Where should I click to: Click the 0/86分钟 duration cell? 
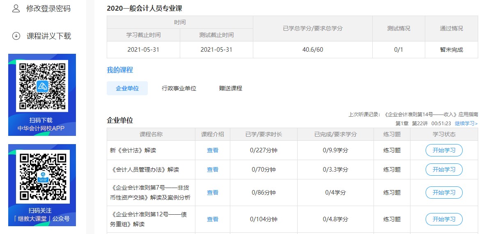click(x=264, y=193)
